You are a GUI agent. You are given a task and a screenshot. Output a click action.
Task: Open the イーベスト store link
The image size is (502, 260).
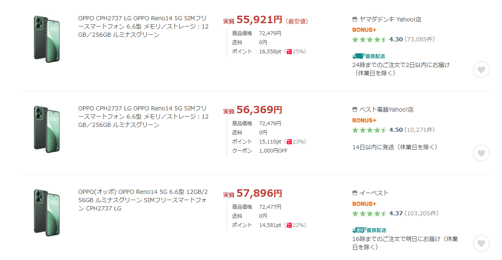pos(374,193)
